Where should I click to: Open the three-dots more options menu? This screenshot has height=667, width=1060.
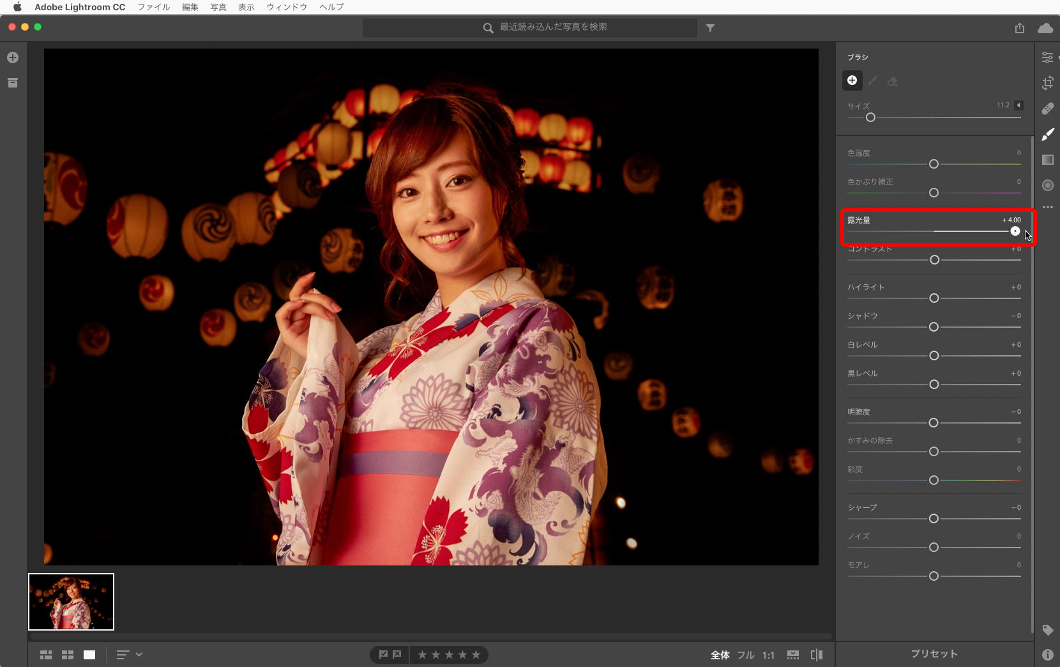1047,207
